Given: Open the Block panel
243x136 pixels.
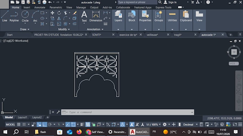Looking at the screenshot, I should click(132, 16).
